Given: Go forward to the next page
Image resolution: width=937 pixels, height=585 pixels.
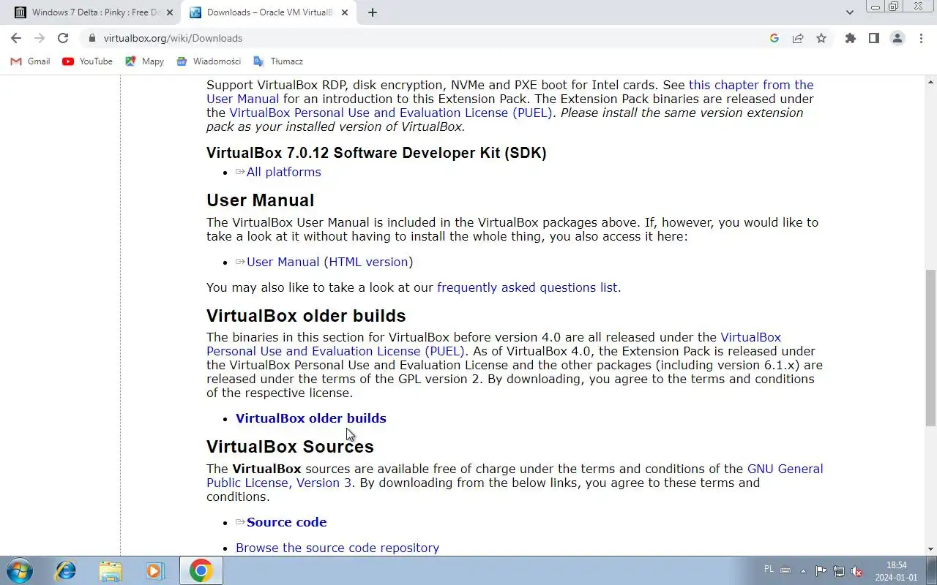Looking at the screenshot, I should pyautogui.click(x=40, y=38).
